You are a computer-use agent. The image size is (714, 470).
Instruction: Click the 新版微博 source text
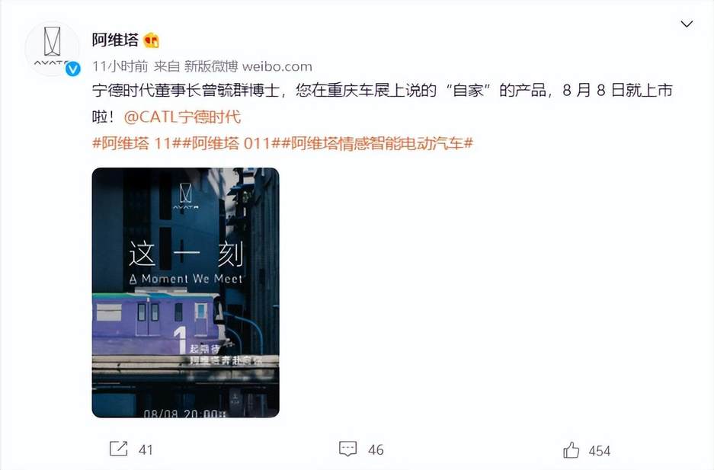211,66
